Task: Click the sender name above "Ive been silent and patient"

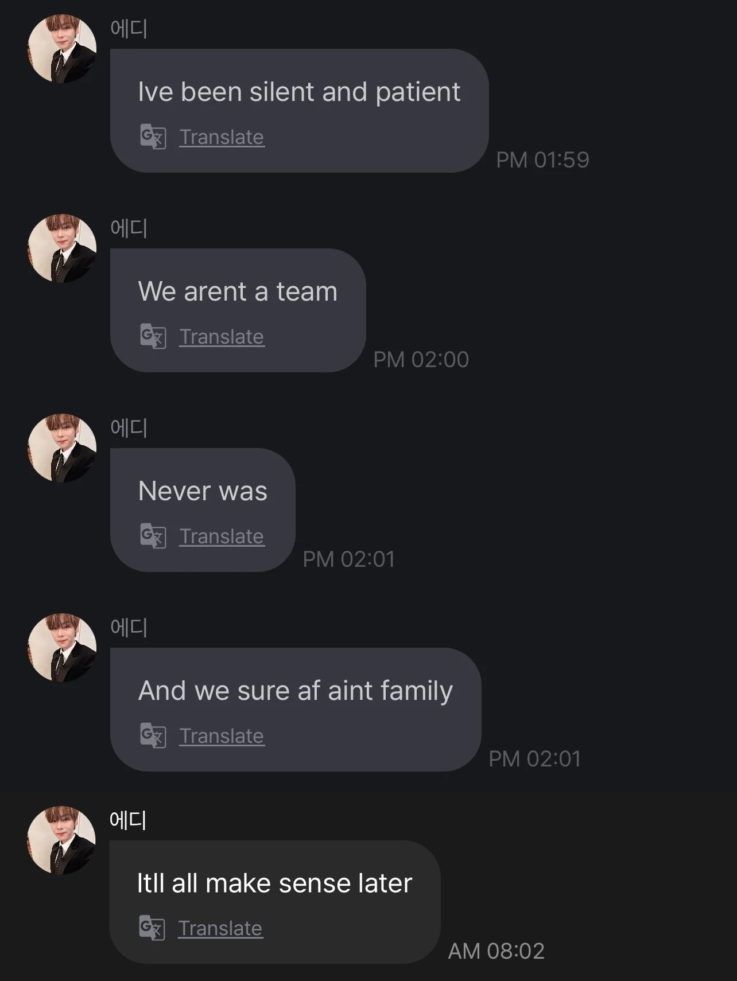Action: click(x=129, y=28)
